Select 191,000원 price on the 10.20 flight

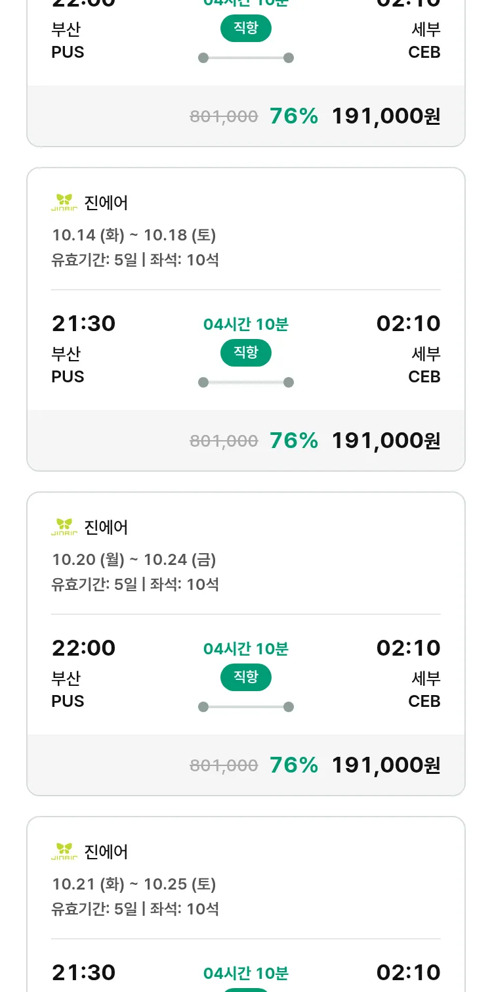pos(386,765)
